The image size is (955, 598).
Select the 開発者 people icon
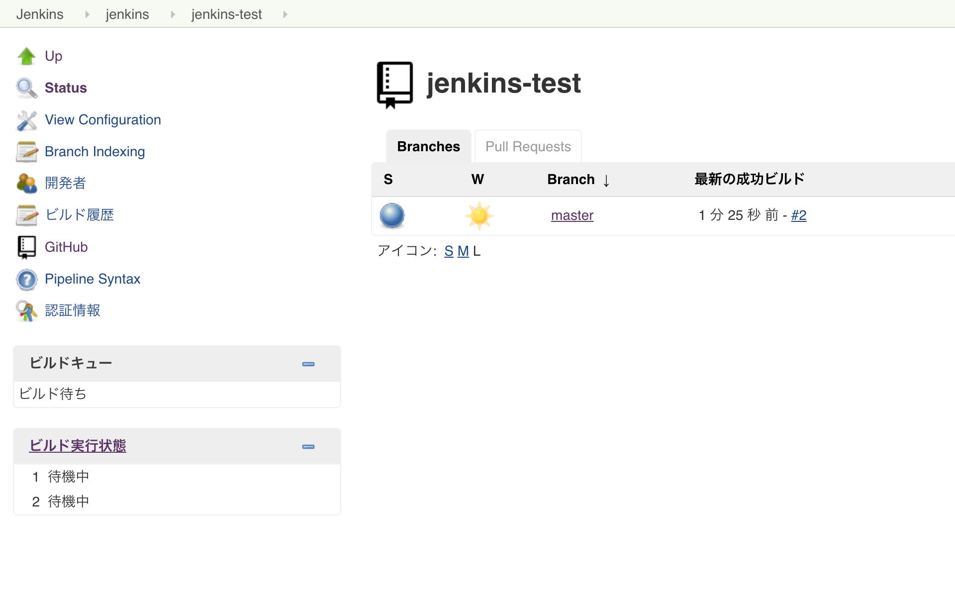coord(26,183)
